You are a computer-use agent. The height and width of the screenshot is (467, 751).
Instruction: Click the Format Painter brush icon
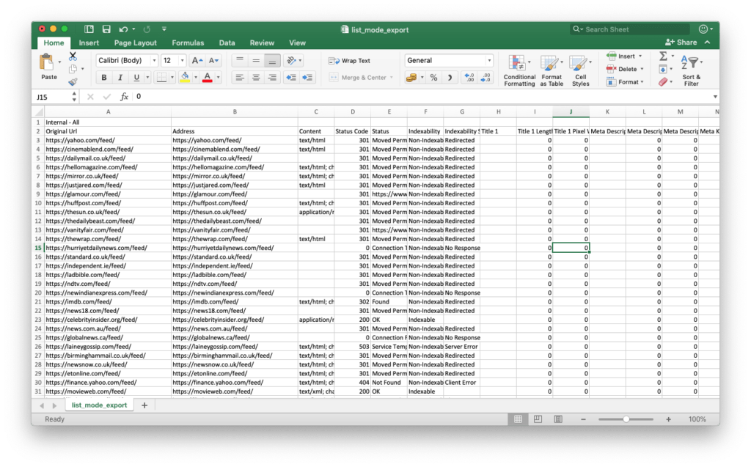coord(73,82)
